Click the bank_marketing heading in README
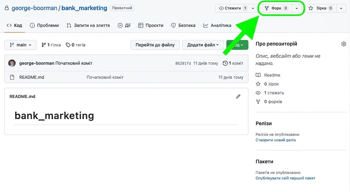This screenshot has width=350, height=192. point(54,115)
